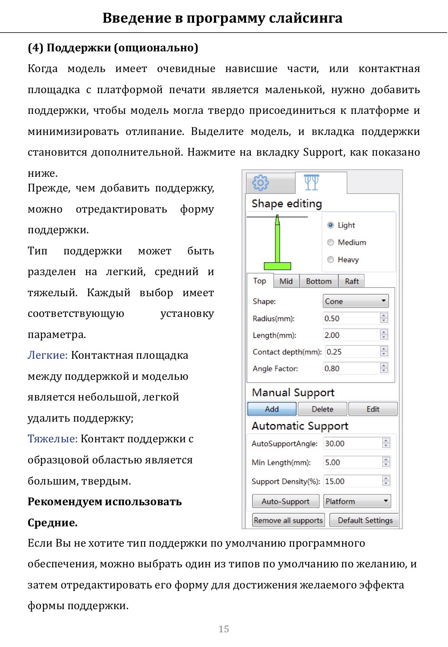
Task: Select the Light support type
Action: [341, 225]
